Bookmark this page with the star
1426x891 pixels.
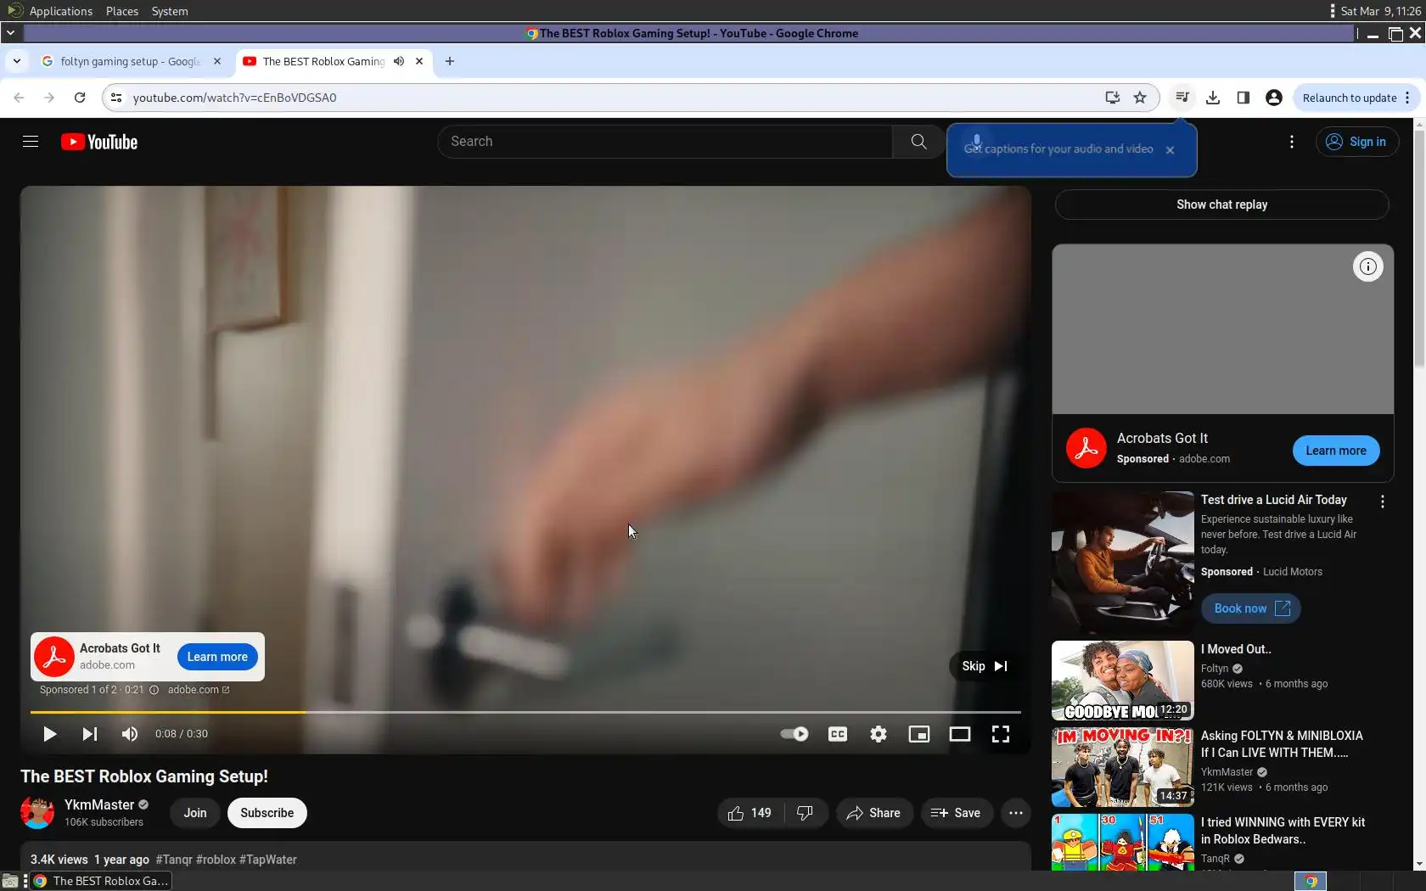1140,98
